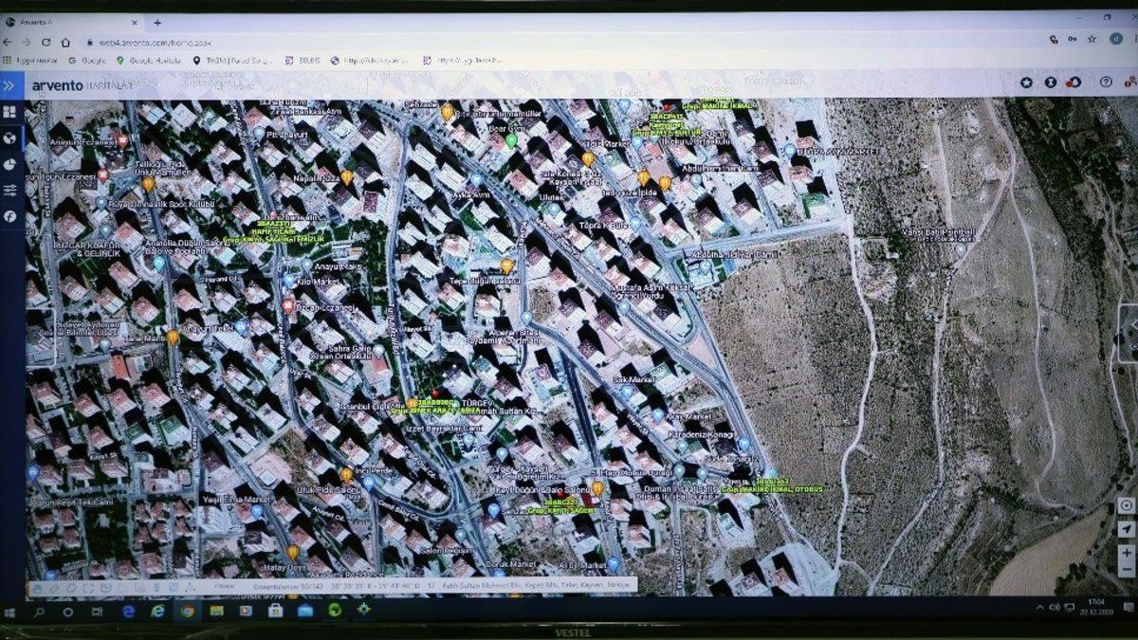Open Google Chrome from Windows taskbar

point(187,612)
